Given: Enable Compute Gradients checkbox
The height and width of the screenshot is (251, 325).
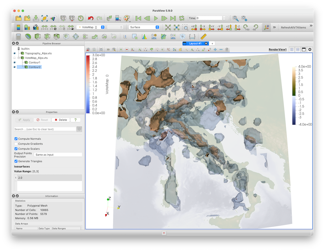Looking at the screenshot, I should 16,144.
